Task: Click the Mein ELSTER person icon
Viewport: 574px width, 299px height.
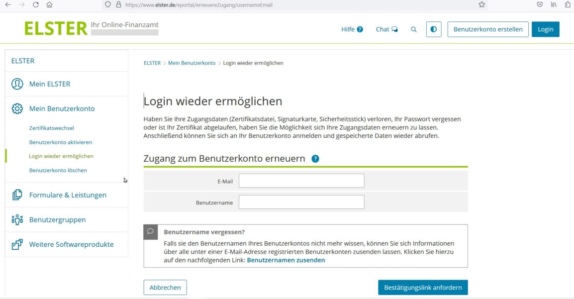Action: 17,84
